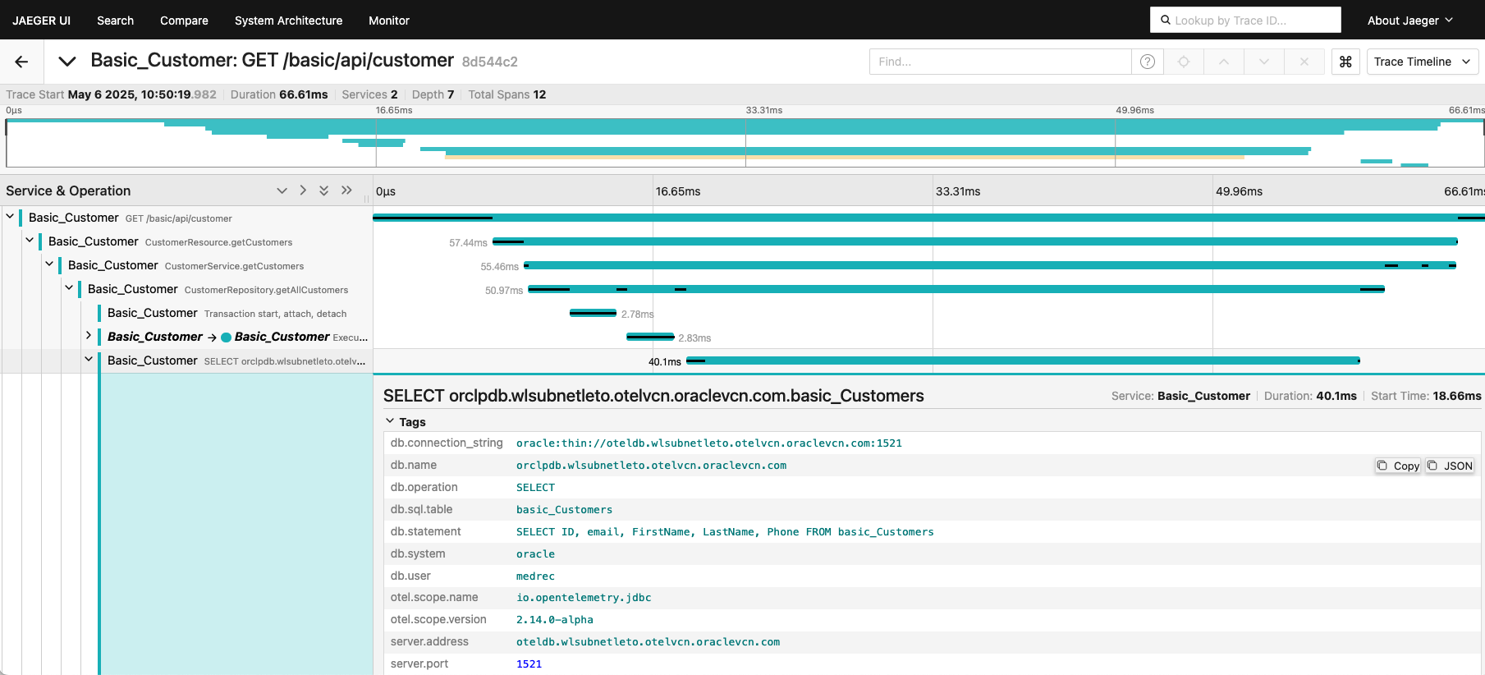Screen dimensions: 1485x675
Task: Collapse the Tags section
Action: pos(390,421)
